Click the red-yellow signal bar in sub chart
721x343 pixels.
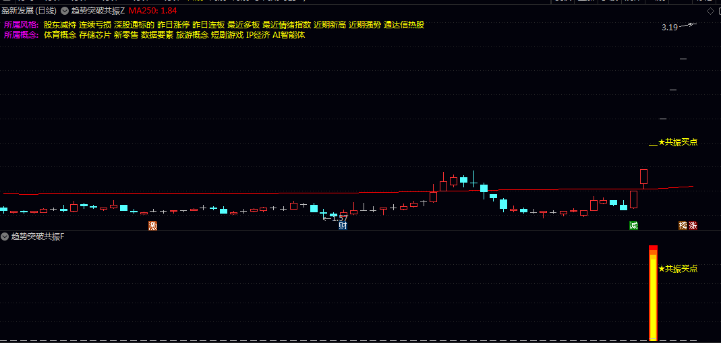[653, 293]
